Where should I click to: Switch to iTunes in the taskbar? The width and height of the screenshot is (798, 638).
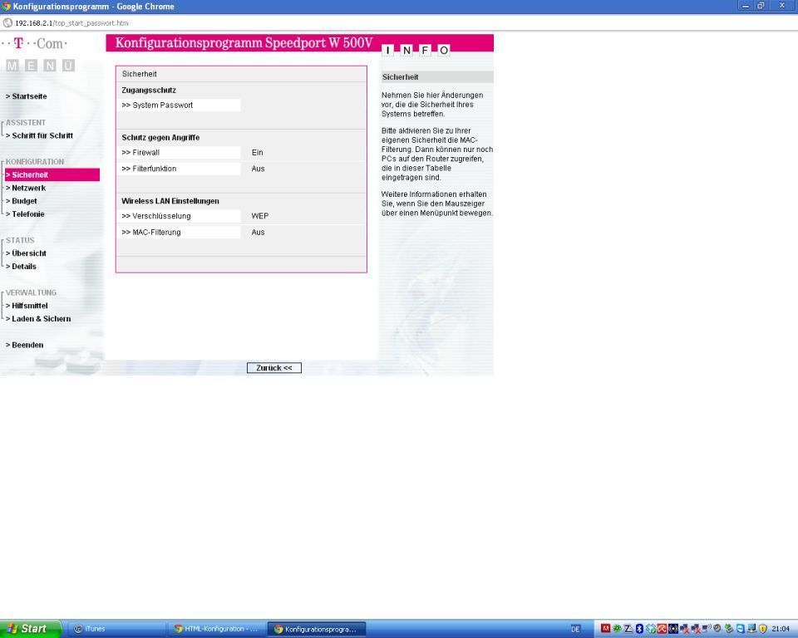pyautogui.click(x=116, y=629)
